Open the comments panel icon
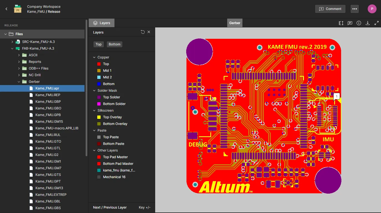 (350, 23)
